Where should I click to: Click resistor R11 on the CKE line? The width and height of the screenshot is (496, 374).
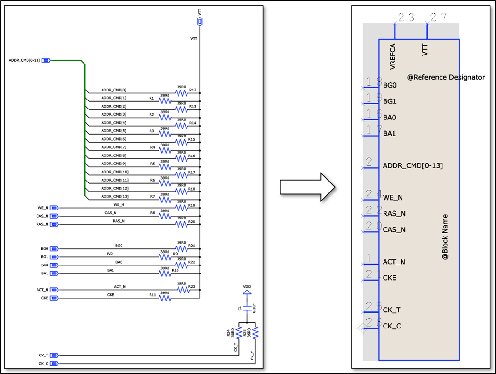(165, 298)
